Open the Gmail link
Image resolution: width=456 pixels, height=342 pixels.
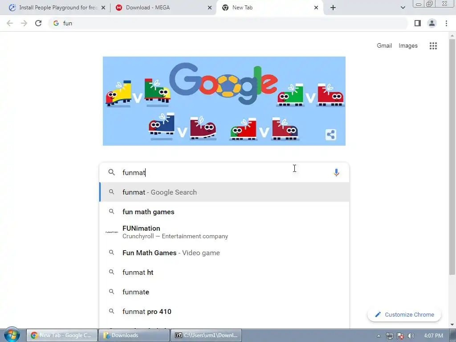pos(384,46)
